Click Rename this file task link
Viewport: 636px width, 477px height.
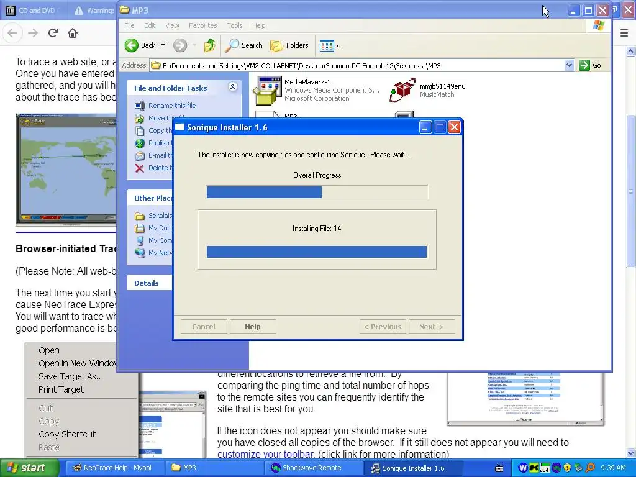click(x=172, y=106)
